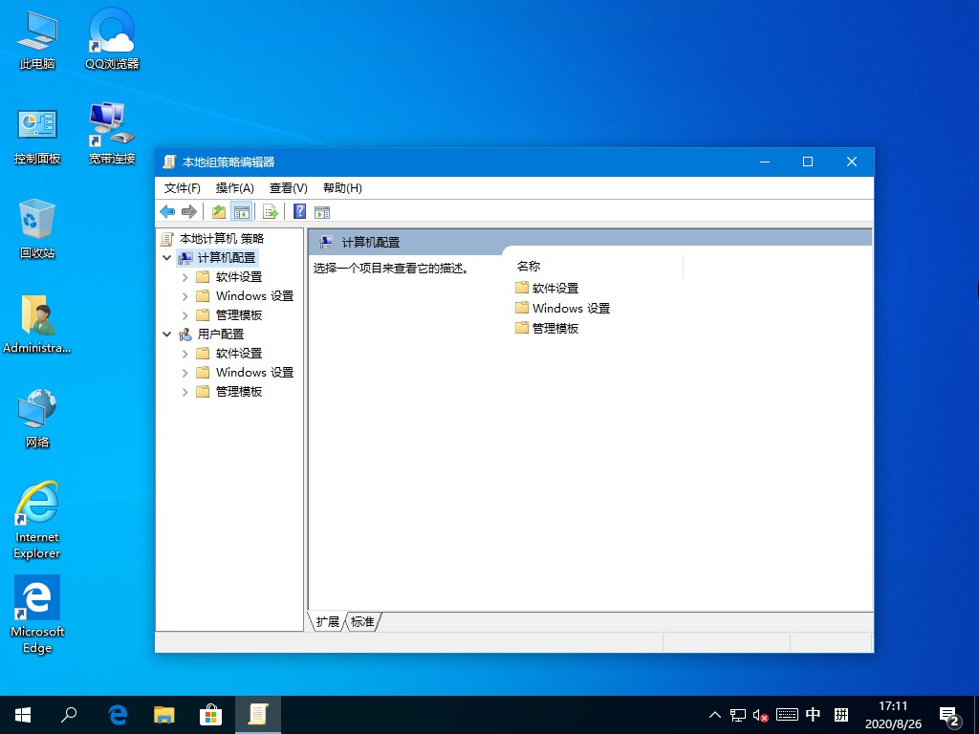
Task: Click the show/hide action pane icon
Action: [322, 211]
